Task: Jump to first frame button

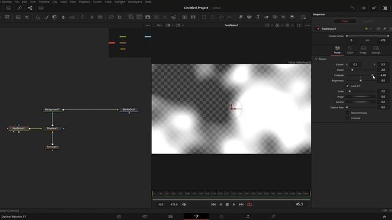Action: coord(213,204)
